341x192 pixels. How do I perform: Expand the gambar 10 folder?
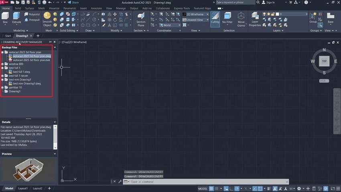click(x=3, y=88)
